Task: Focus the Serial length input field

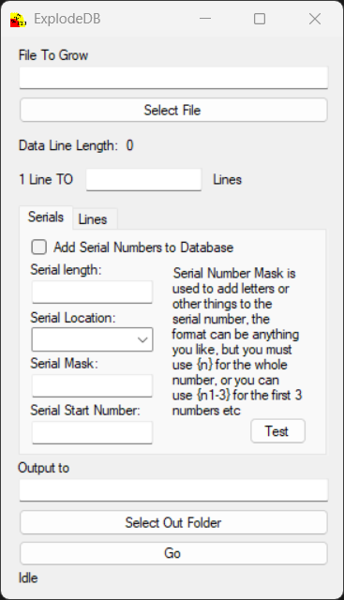Action: coord(92,292)
